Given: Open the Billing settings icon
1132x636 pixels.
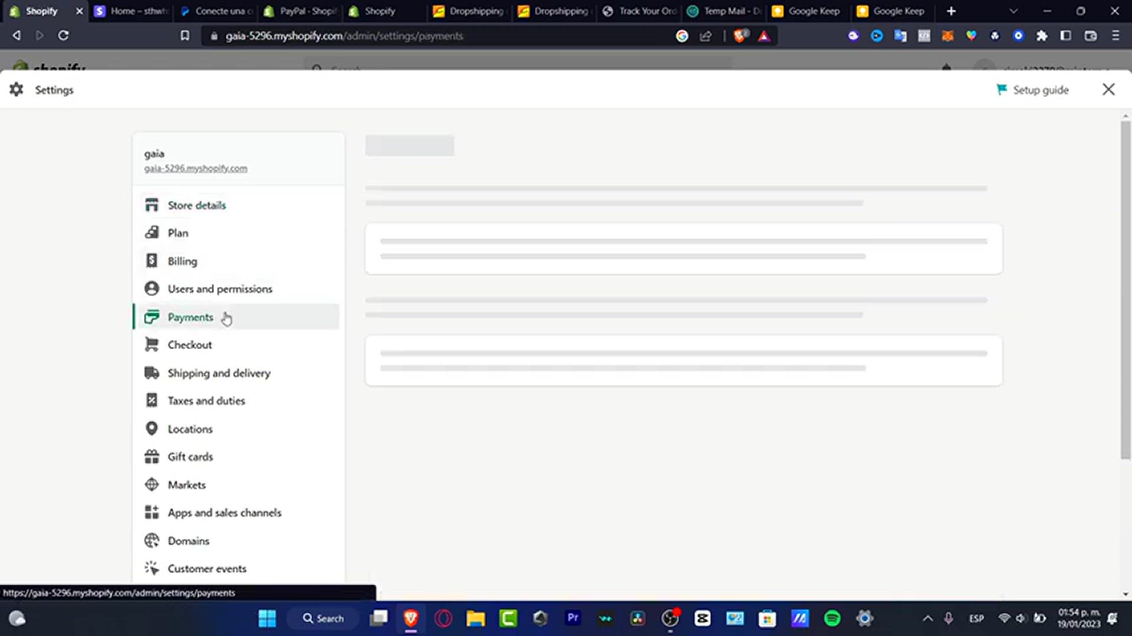Looking at the screenshot, I should tap(152, 260).
